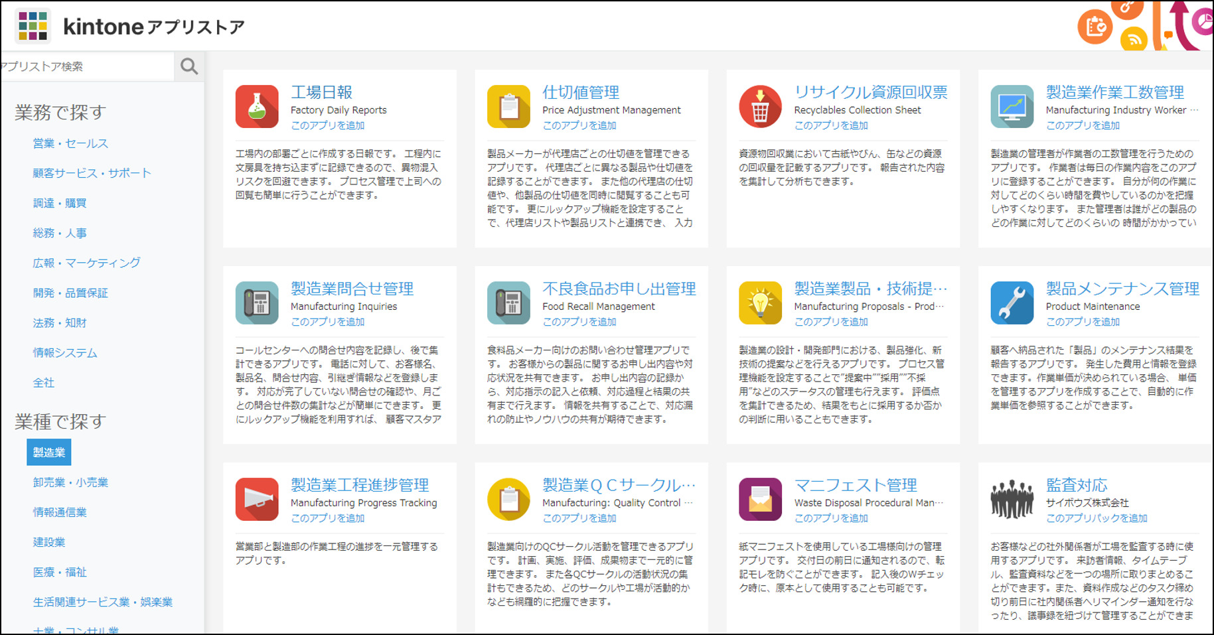Image resolution: width=1214 pixels, height=635 pixels.
Task: Click the orange RSS feed header icon
Action: 1134,40
